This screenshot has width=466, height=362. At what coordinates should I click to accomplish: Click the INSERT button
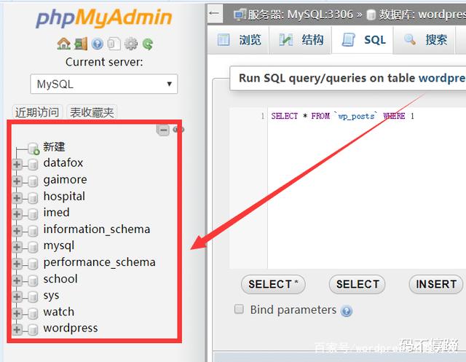[x=436, y=284]
